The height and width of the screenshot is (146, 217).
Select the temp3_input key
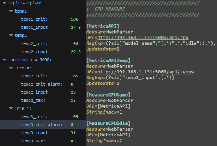click(36, 133)
